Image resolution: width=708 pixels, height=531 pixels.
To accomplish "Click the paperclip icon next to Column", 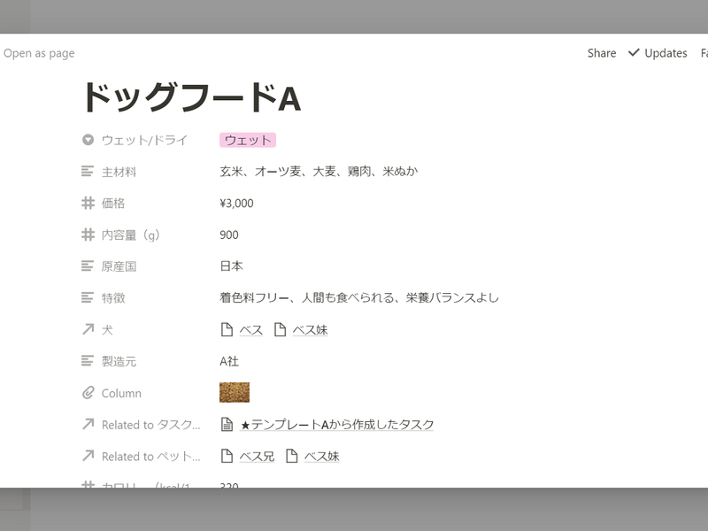I will click(x=88, y=393).
